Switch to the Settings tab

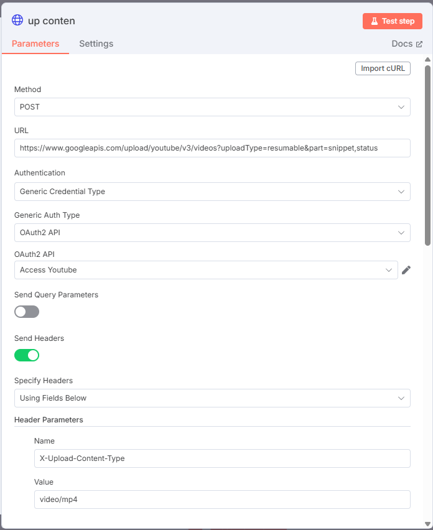click(96, 44)
